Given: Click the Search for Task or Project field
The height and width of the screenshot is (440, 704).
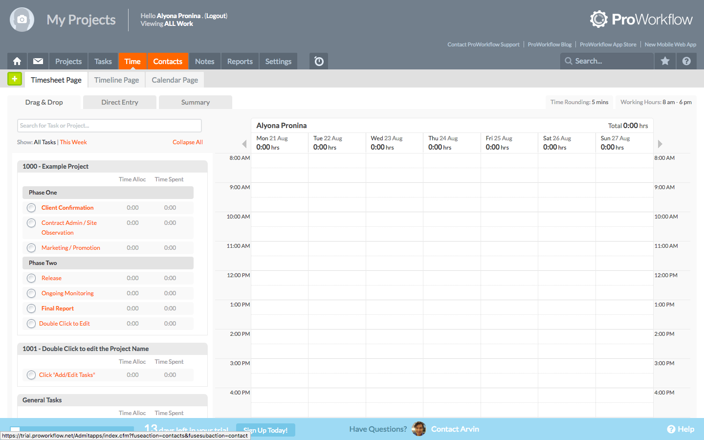Looking at the screenshot, I should click(109, 126).
